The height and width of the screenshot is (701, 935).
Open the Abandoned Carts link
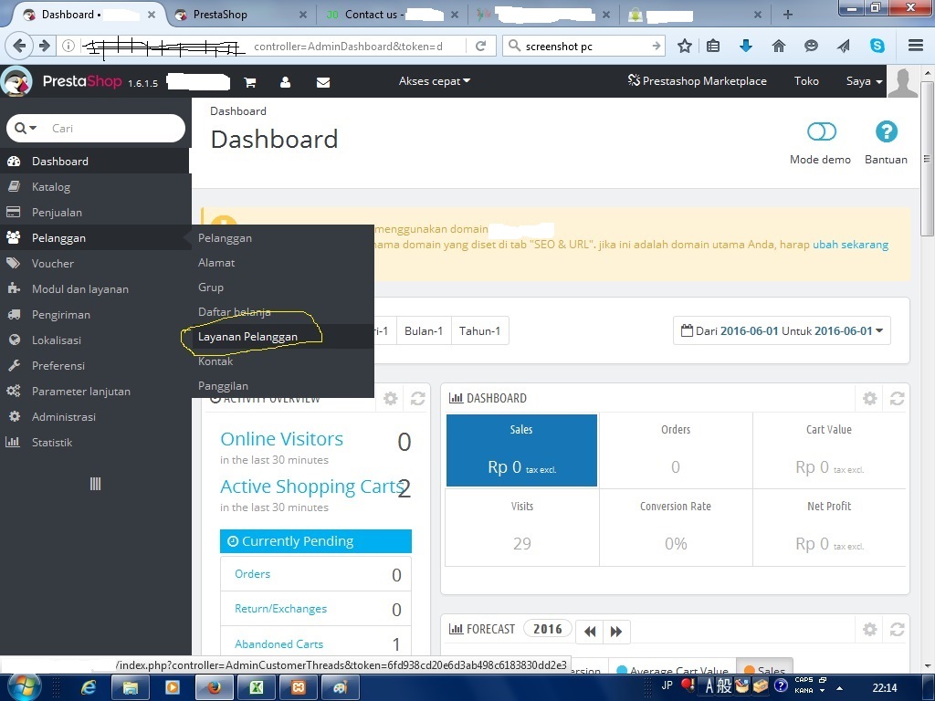coord(279,643)
